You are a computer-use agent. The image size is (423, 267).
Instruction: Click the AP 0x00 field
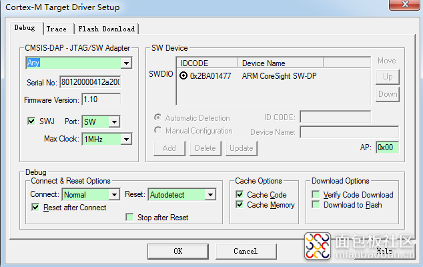pyautogui.click(x=388, y=148)
